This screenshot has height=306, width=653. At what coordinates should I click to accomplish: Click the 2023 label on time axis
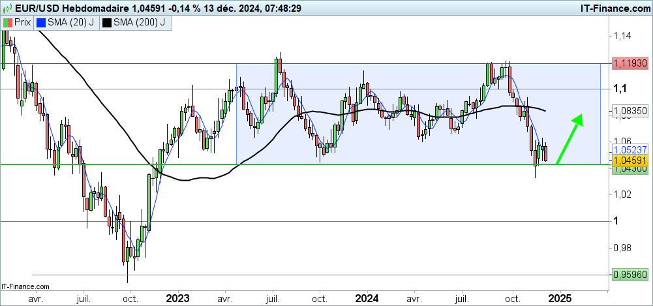coord(177,298)
